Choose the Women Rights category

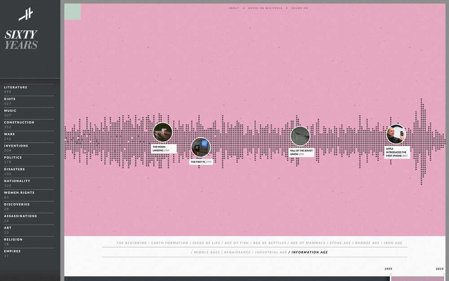[19, 192]
